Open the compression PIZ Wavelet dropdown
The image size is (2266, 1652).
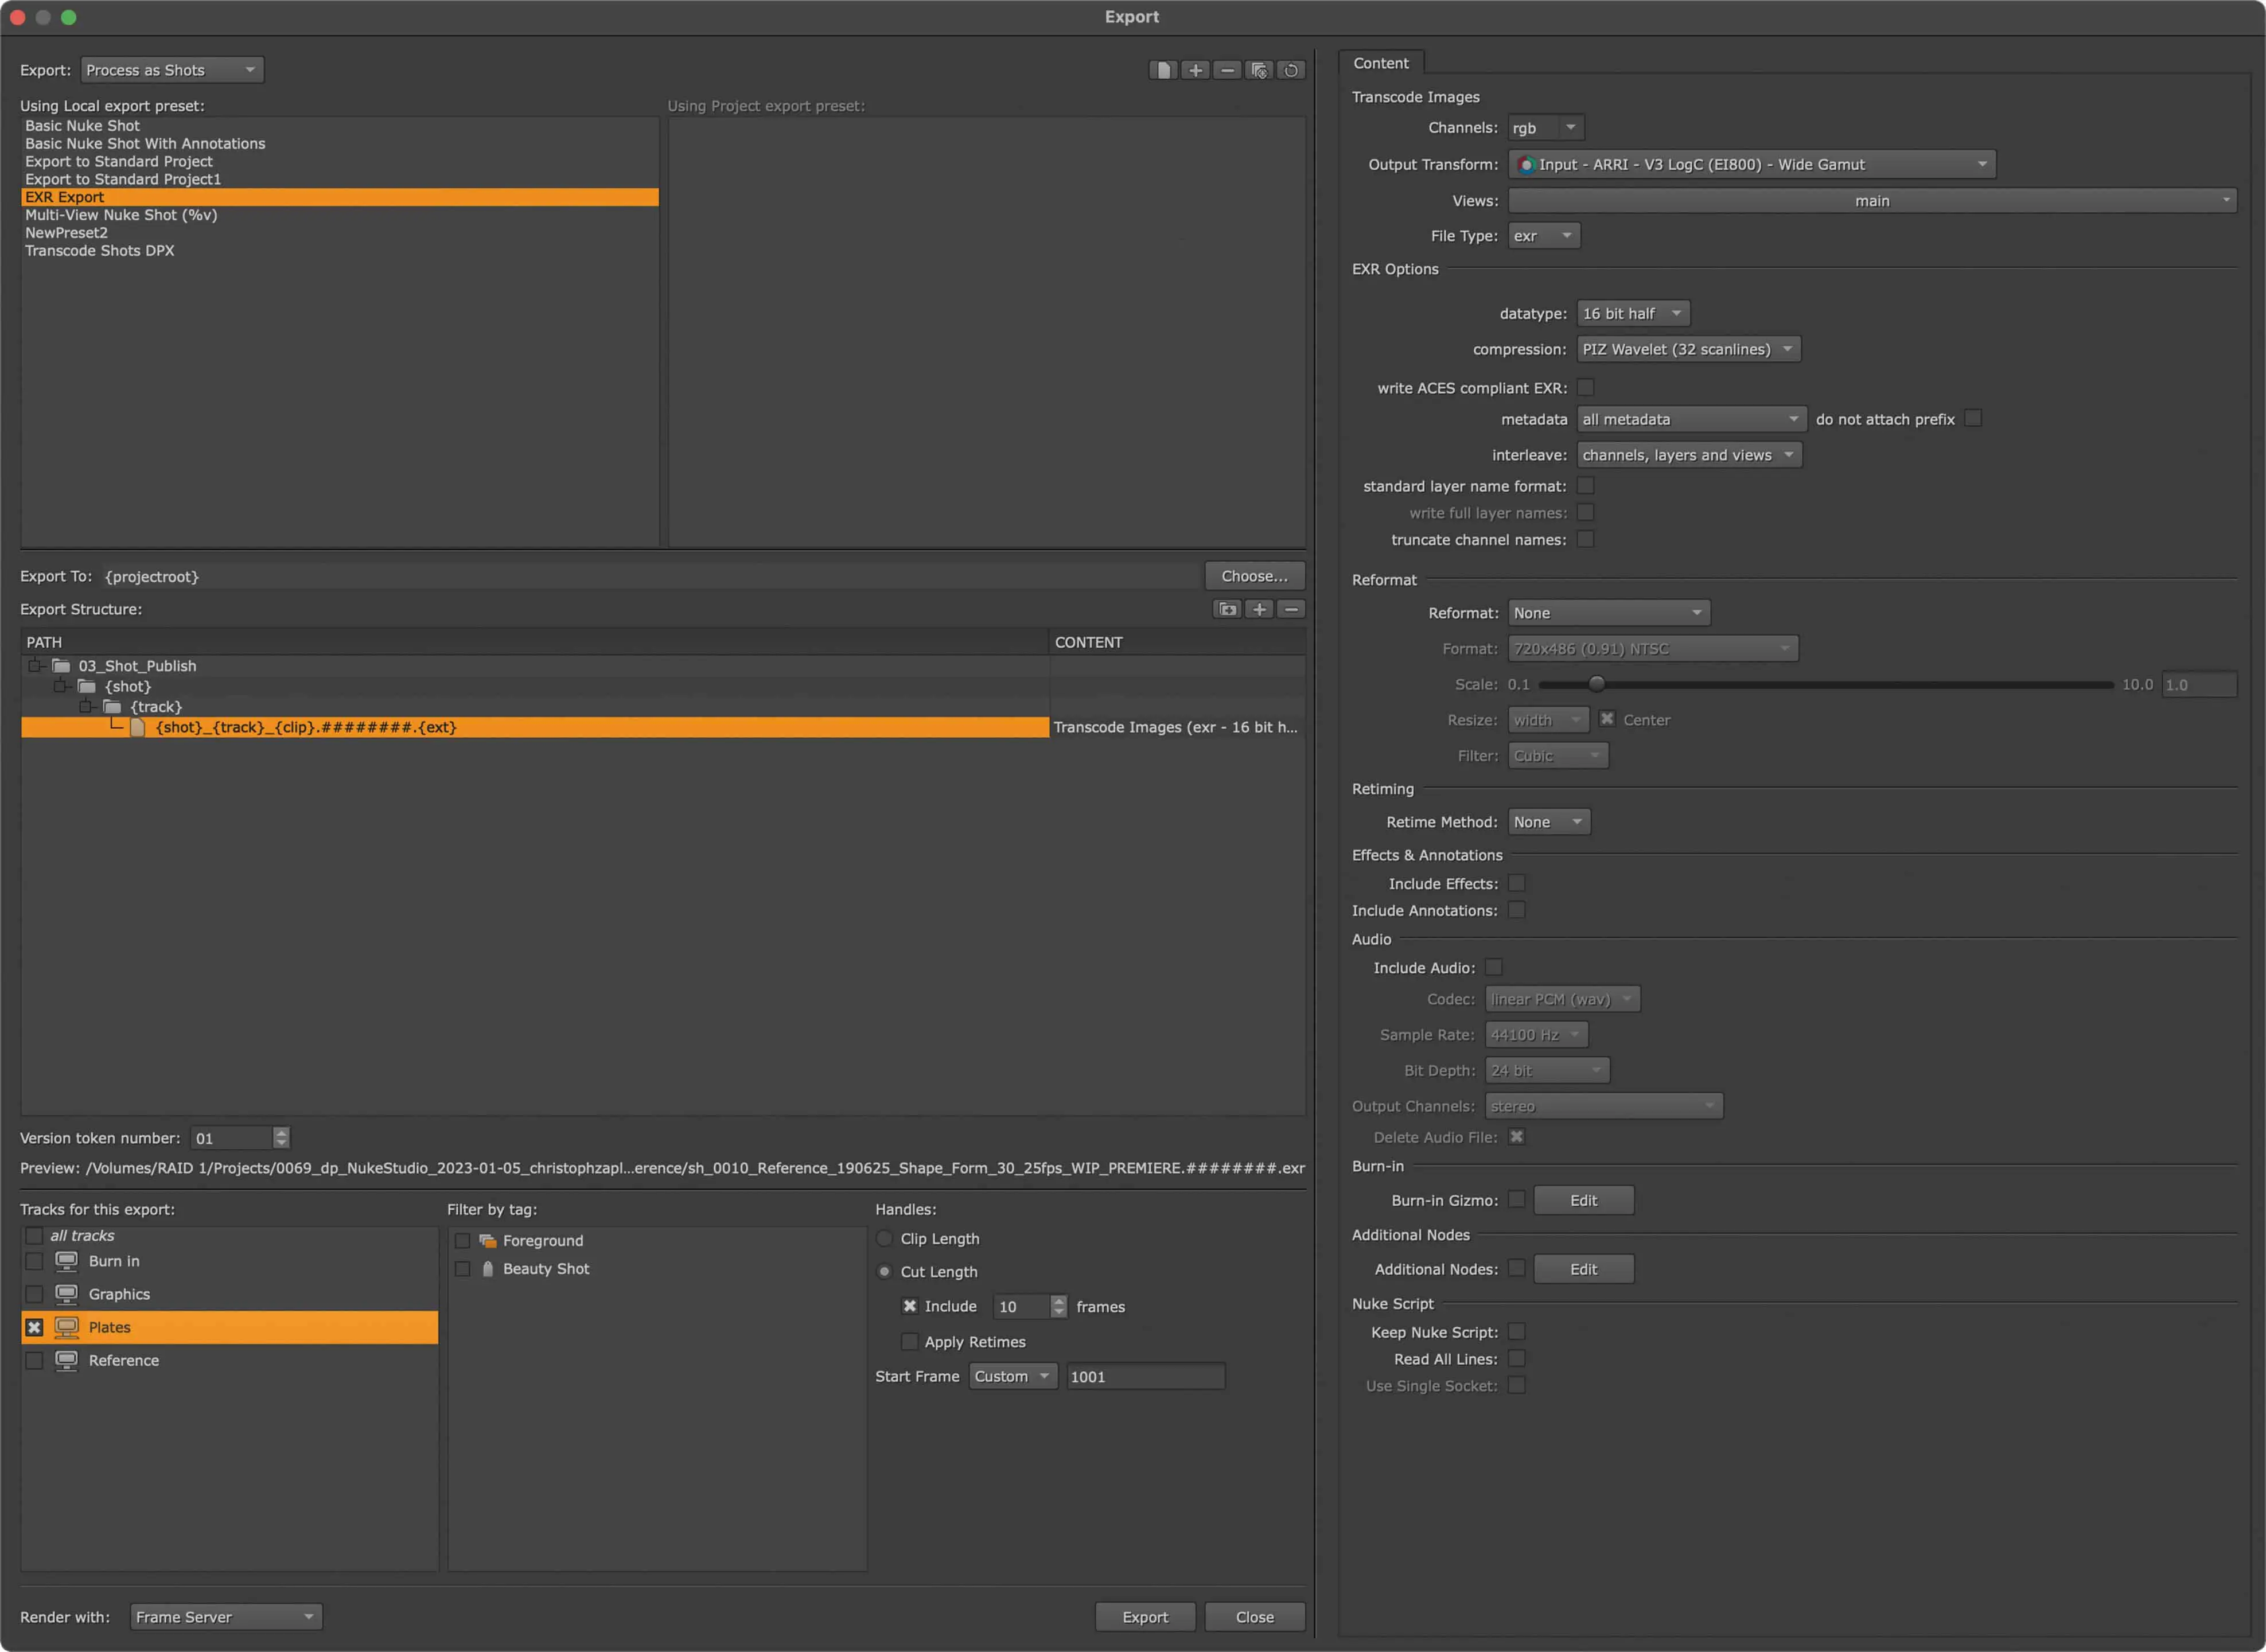coord(1688,349)
